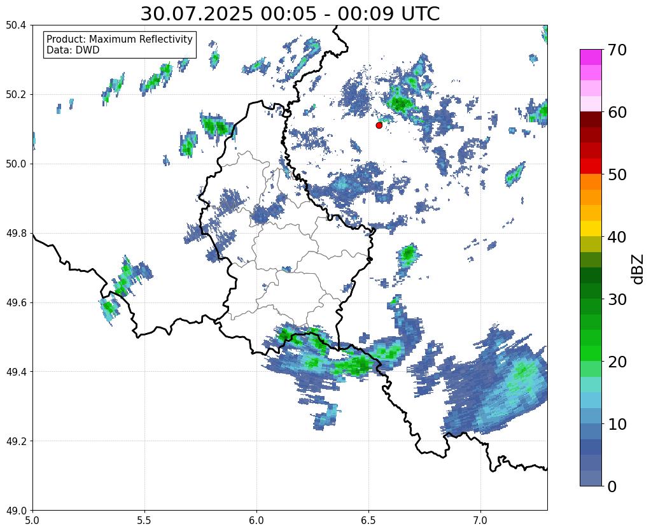Click the 'Product: Maximum Reflectivity' label

[120, 39]
